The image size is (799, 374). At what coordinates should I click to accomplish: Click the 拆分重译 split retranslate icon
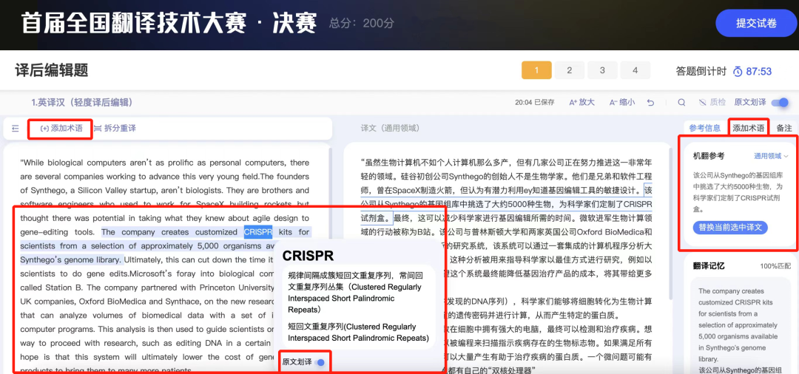click(98, 129)
